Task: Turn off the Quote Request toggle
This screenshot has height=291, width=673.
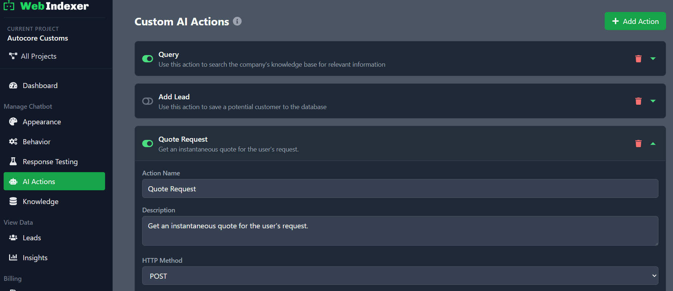Action: [147, 144]
